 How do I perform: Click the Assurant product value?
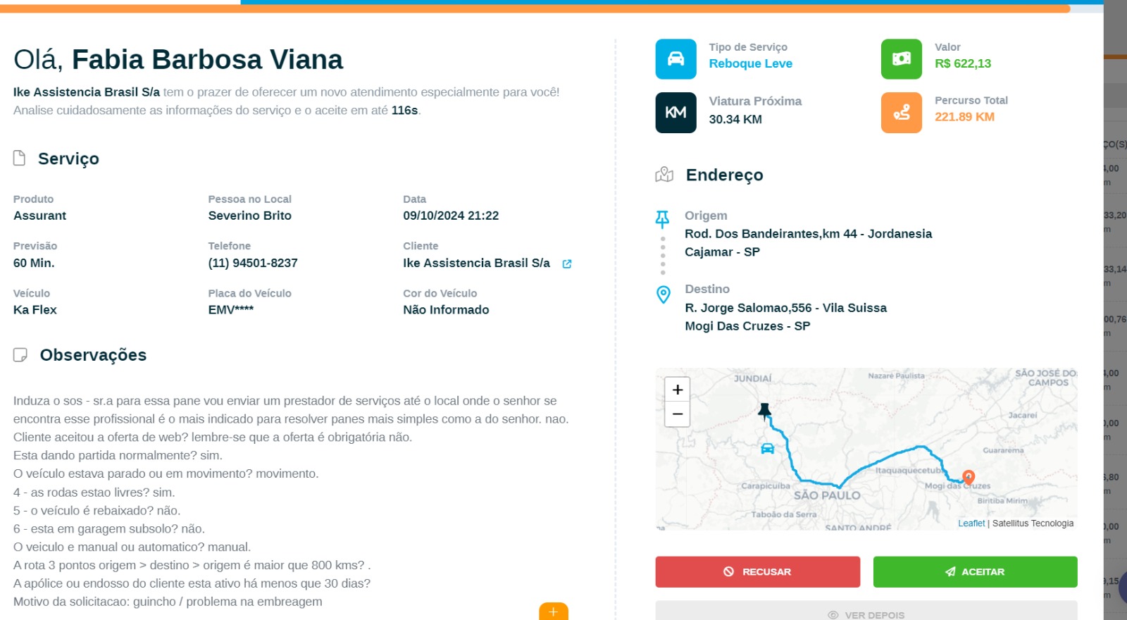(x=39, y=216)
